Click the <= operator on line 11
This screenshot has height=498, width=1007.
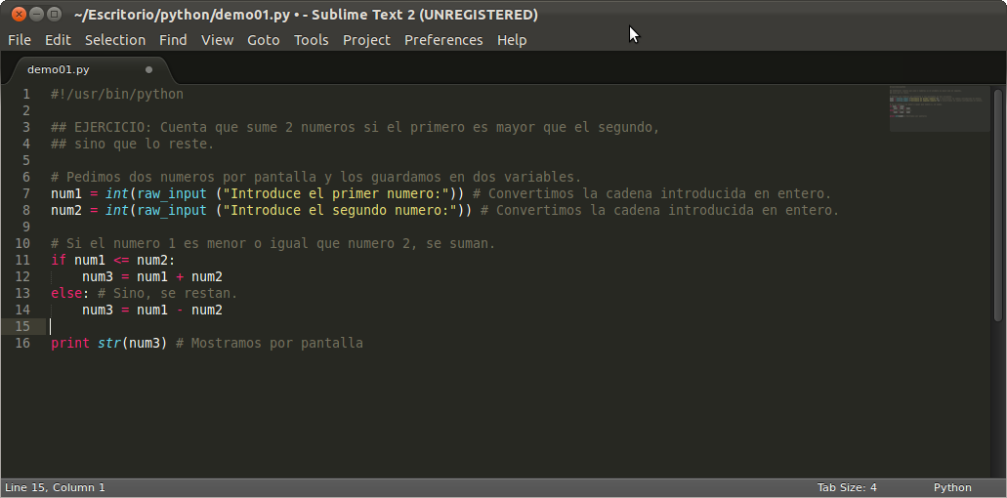coord(121,260)
